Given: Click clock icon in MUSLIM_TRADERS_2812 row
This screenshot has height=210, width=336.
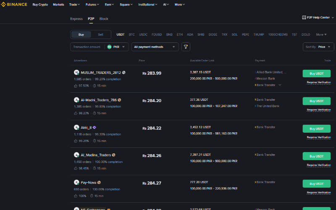Looking at the screenshot, I should tap(94, 86).
